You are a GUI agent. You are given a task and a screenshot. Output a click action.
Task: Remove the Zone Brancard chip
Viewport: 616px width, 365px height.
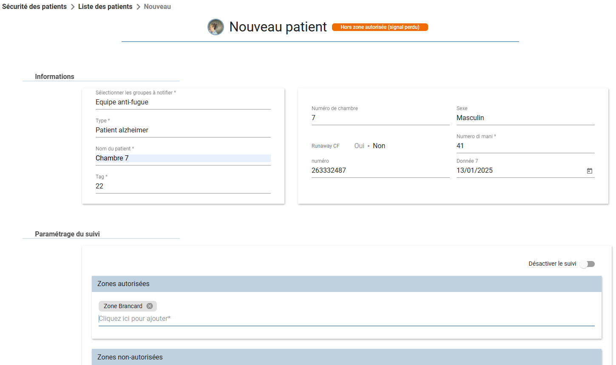click(150, 306)
